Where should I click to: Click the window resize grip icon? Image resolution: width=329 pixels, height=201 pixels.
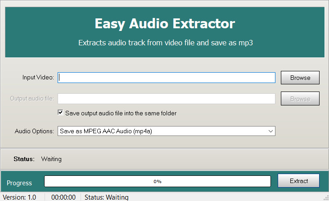[325, 197]
